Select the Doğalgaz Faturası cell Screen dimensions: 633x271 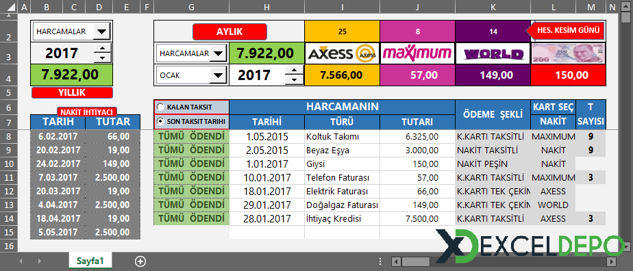342,205
